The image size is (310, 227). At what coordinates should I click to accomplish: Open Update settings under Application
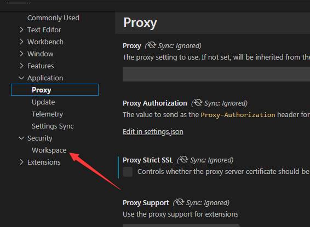(x=43, y=102)
